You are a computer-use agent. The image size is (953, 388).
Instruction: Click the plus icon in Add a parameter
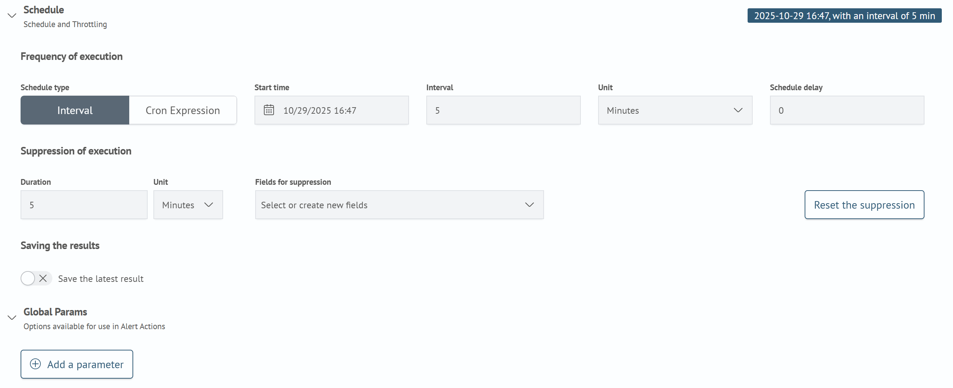point(35,364)
